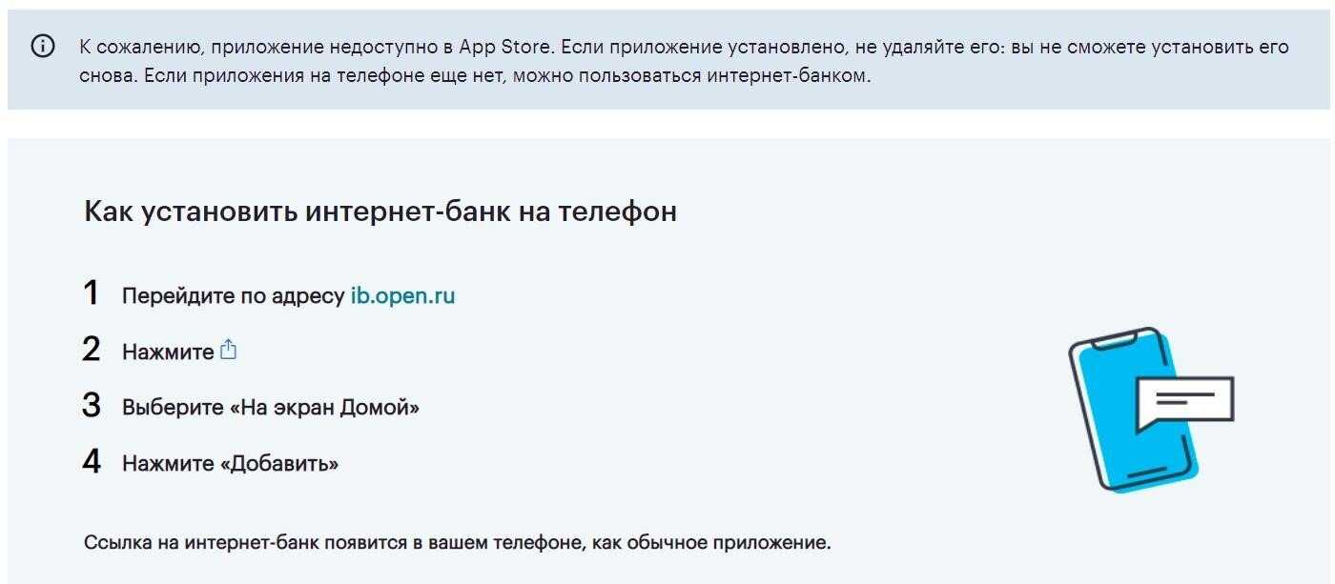Viewport: 1335px width, 584px height.
Task: Click the footer sentence starting «Ссылка на интернет-банк»
Action: [x=458, y=543]
